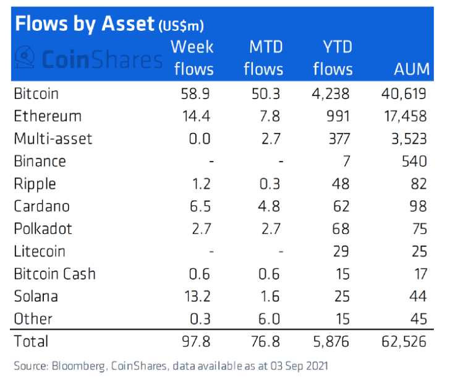This screenshot has height=380, width=450.
Task: Click the Ethereum row label
Action: point(47,116)
